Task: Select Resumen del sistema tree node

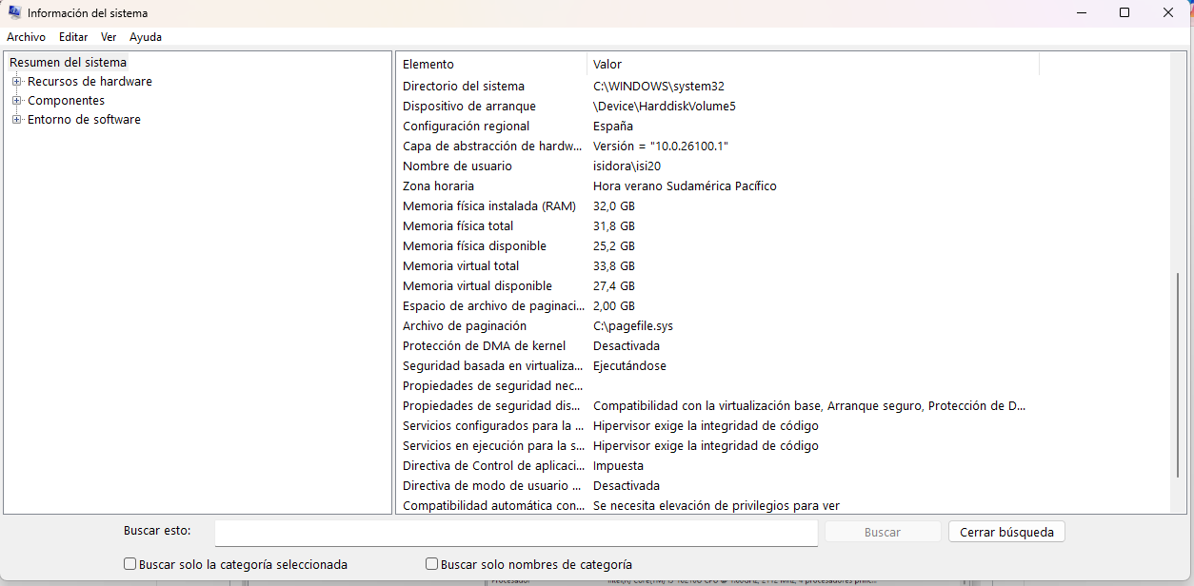Action: (x=68, y=62)
